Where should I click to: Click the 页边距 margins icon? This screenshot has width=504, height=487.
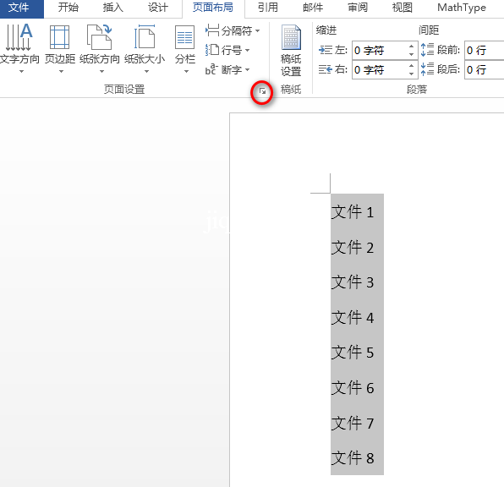point(60,48)
